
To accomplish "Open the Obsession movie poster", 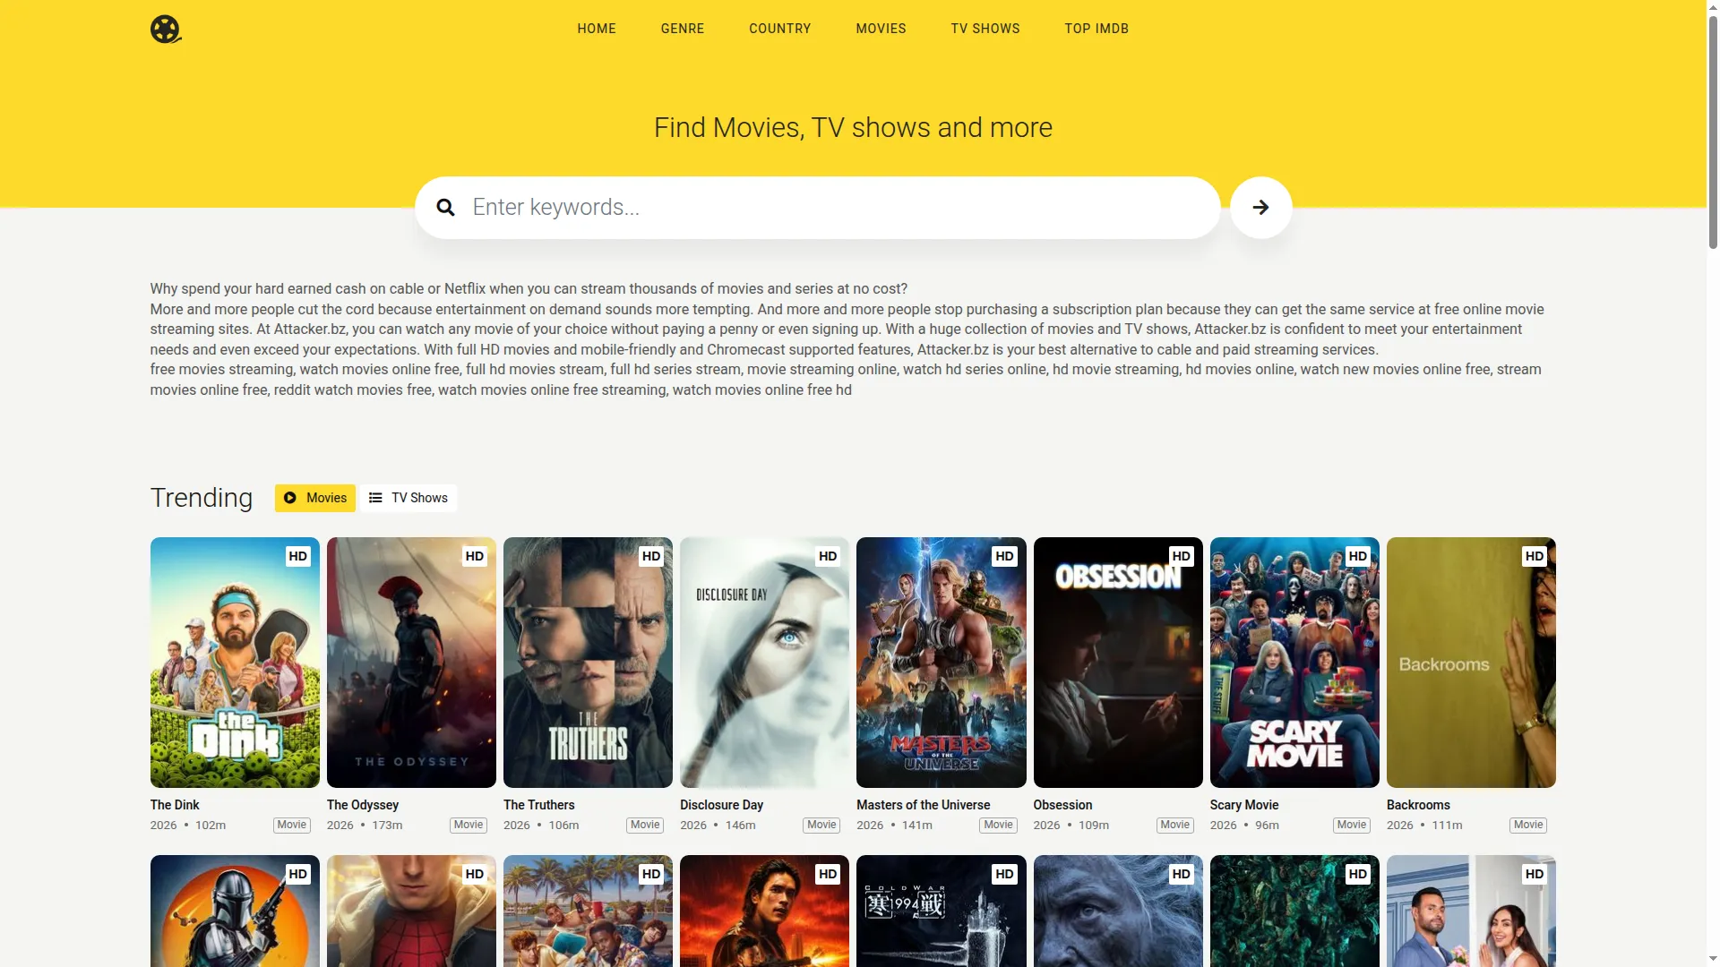I will 1118,663.
